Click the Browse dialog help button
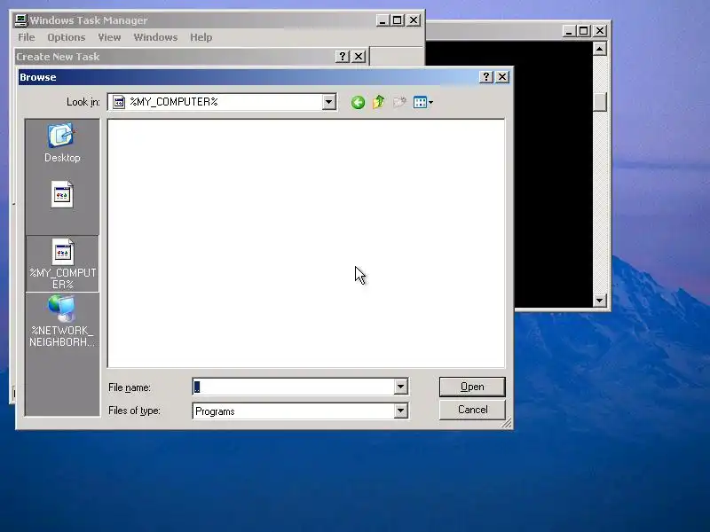Screen dimensions: 710x532 click(486, 77)
